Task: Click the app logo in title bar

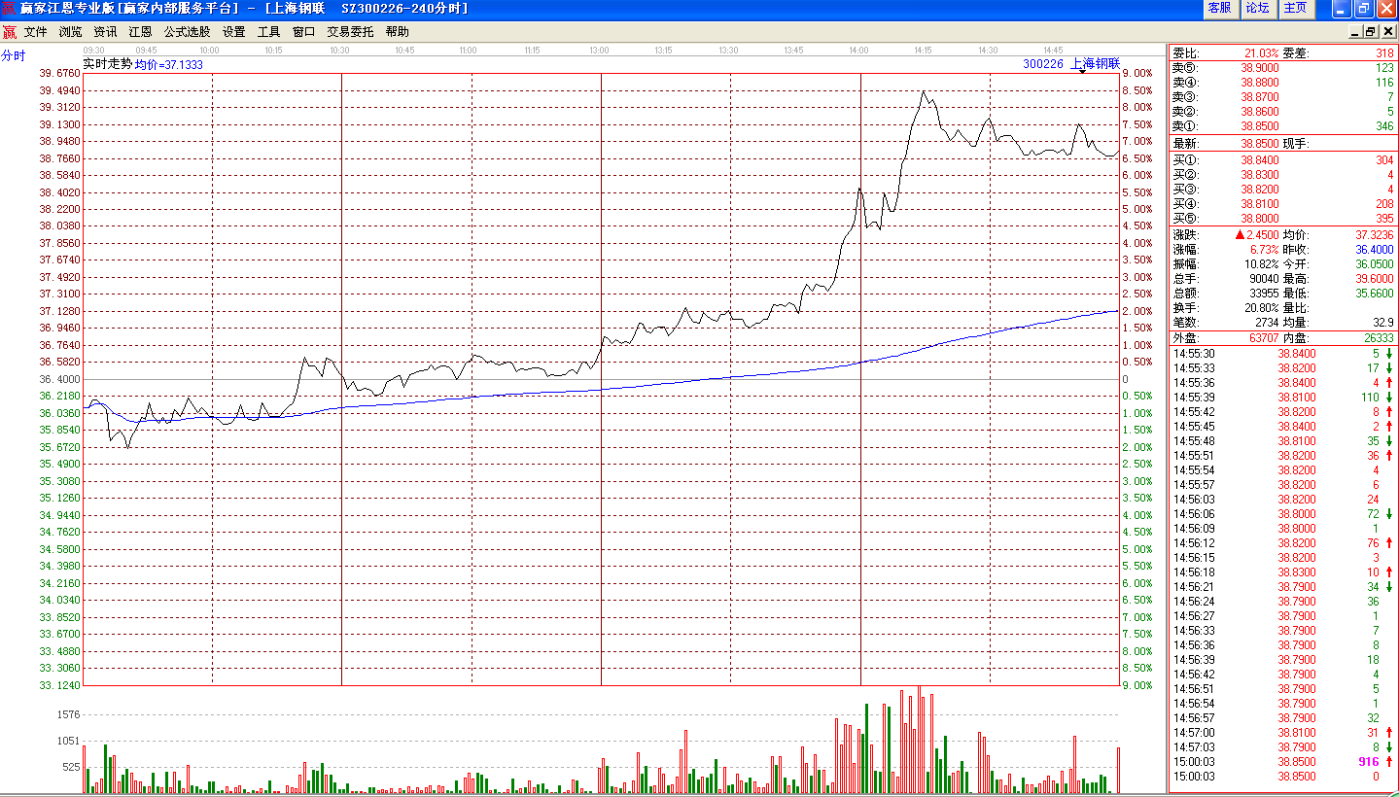Action: point(9,8)
